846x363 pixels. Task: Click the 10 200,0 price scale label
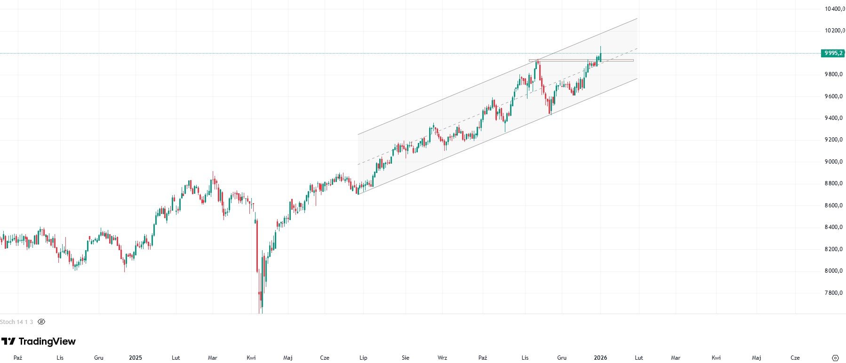pyautogui.click(x=835, y=31)
